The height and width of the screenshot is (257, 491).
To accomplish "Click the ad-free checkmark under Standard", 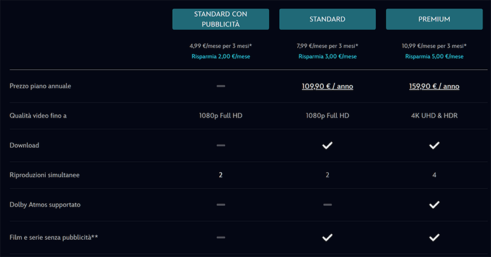I will [x=328, y=237].
